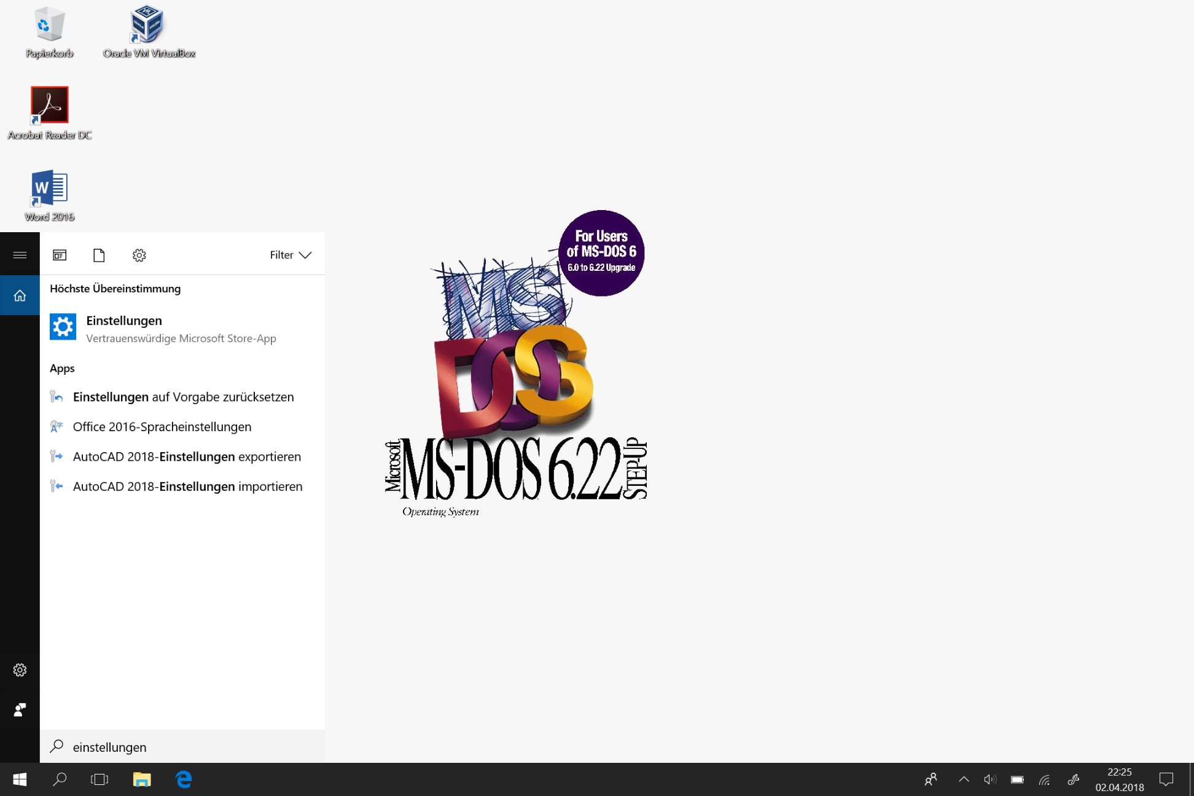Filter results by Documents icon

99,255
